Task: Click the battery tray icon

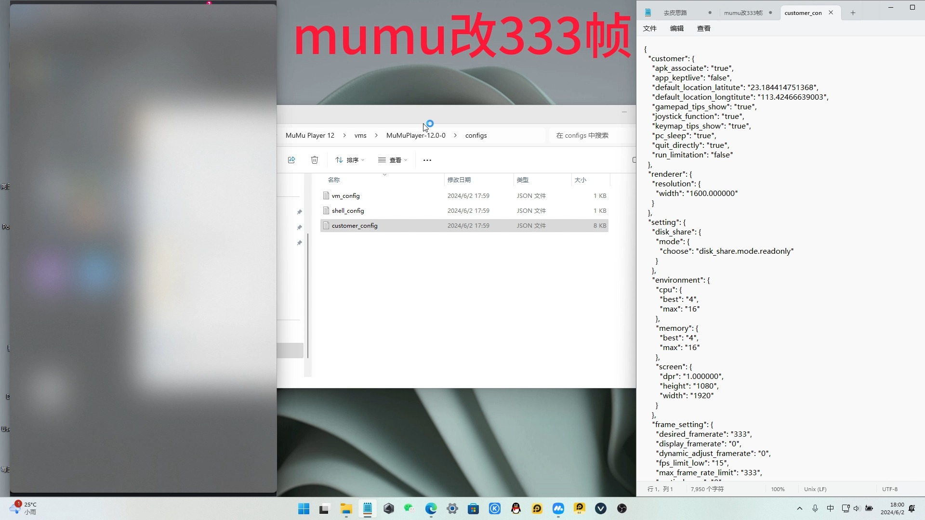Action: (869, 508)
